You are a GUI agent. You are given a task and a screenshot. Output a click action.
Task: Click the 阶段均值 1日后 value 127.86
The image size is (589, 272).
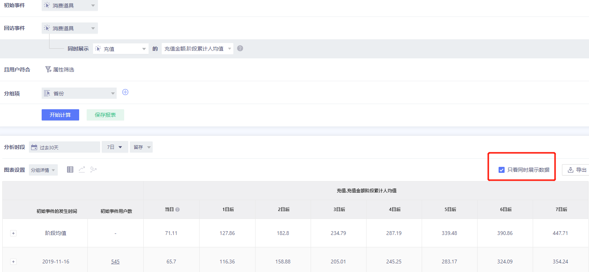(227, 233)
